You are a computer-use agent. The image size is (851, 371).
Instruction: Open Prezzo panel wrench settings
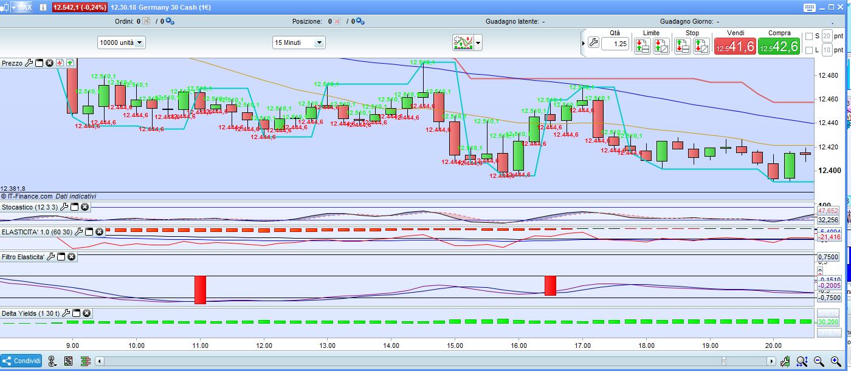click(x=29, y=63)
